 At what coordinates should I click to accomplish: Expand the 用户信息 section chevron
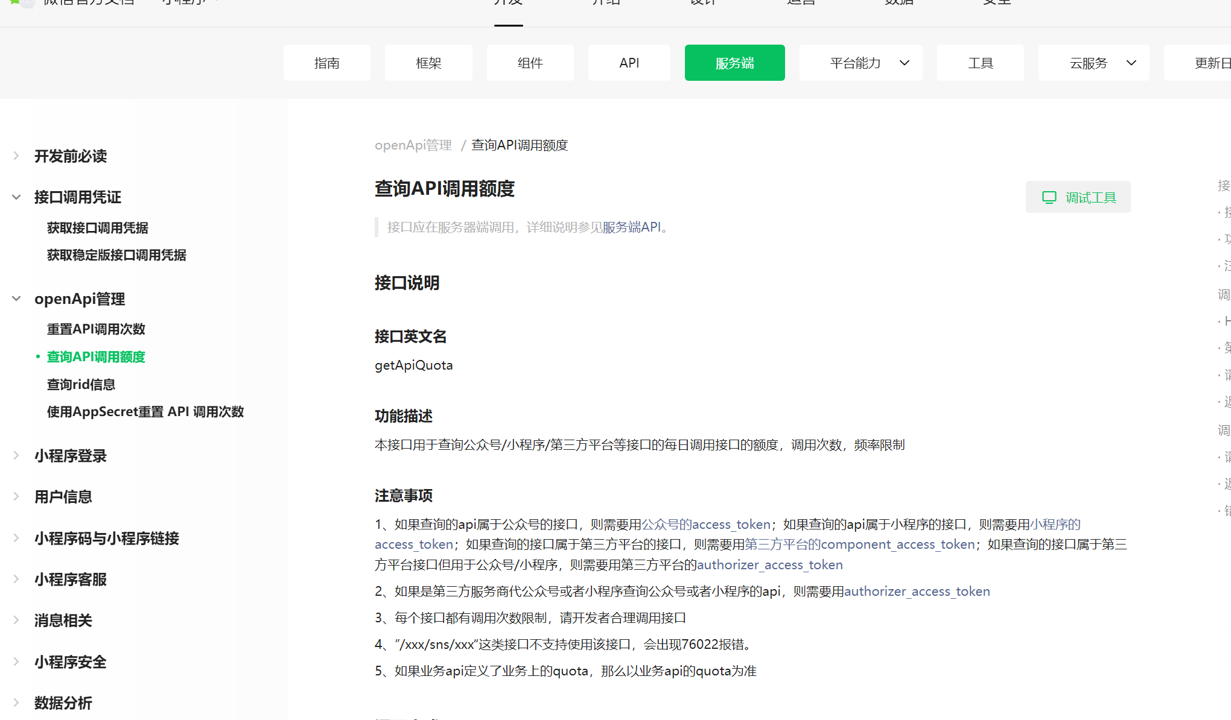pyautogui.click(x=16, y=497)
